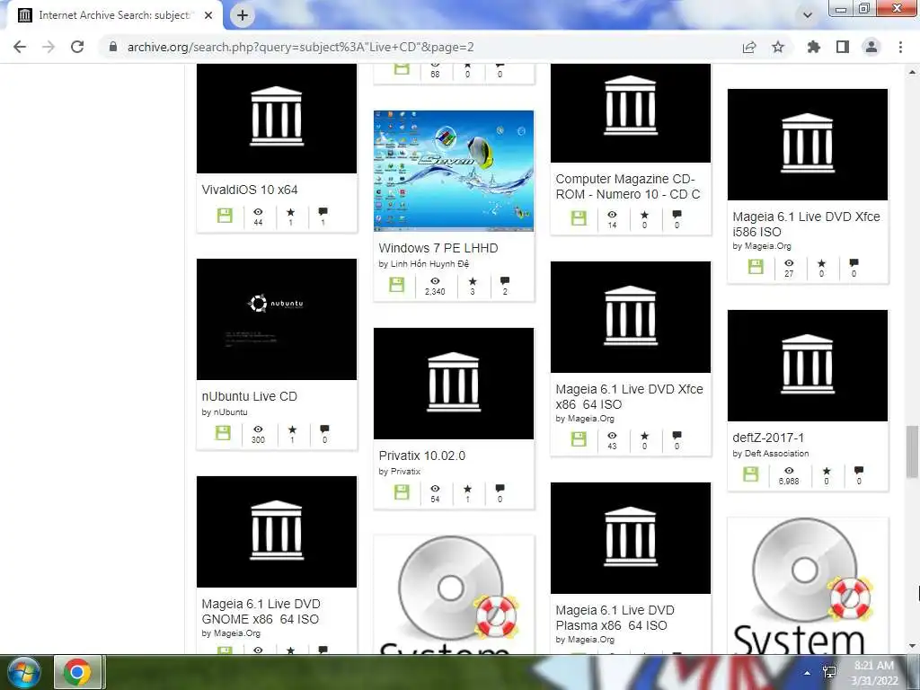Click floppy icon under Computer Magazine CD-ROM
The image size is (920, 690).
579,218
